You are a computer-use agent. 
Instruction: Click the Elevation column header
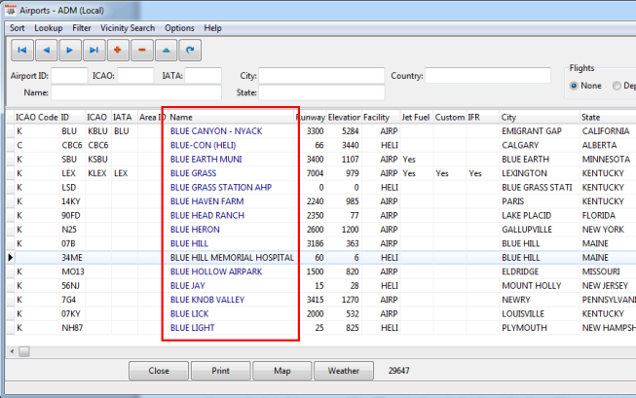[344, 117]
